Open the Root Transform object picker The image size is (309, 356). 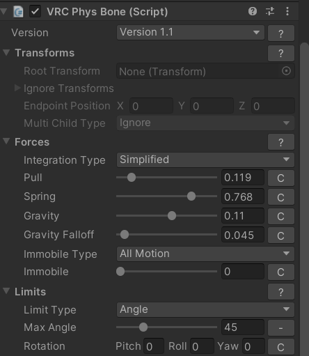coord(286,71)
